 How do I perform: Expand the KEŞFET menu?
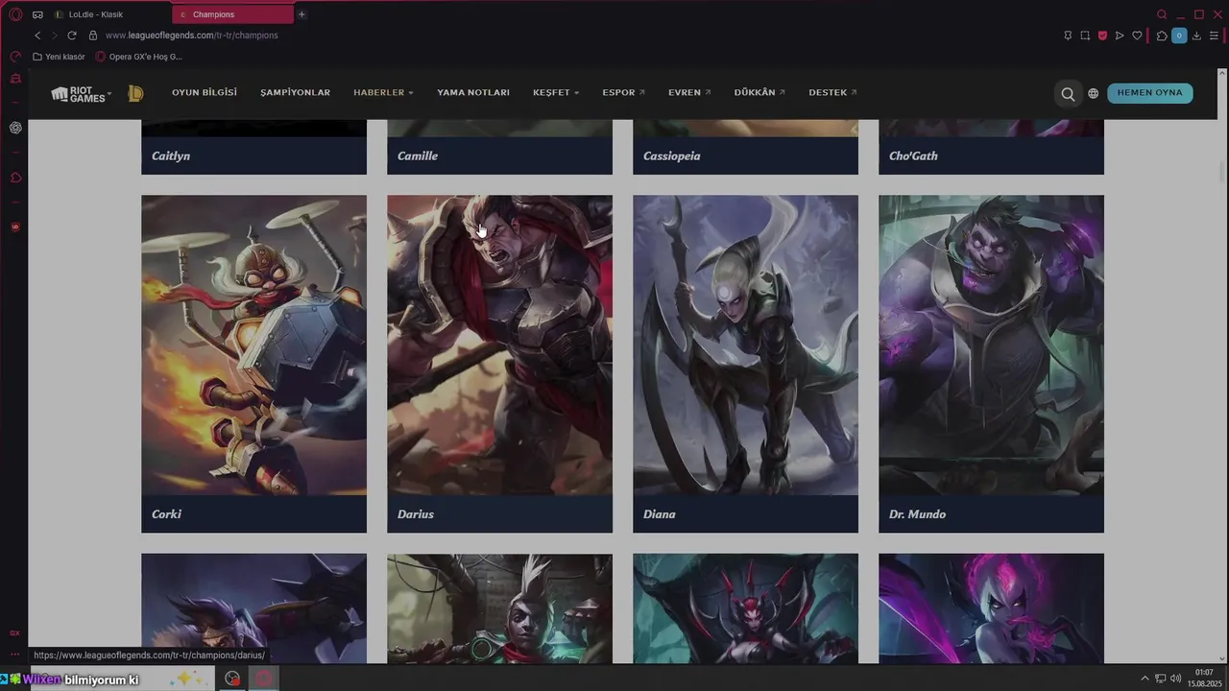pos(556,93)
